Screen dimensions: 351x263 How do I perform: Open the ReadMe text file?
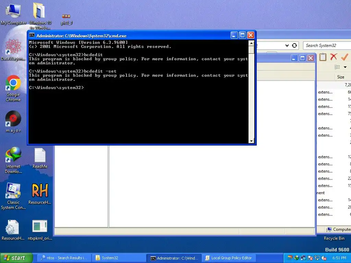[x=40, y=158]
